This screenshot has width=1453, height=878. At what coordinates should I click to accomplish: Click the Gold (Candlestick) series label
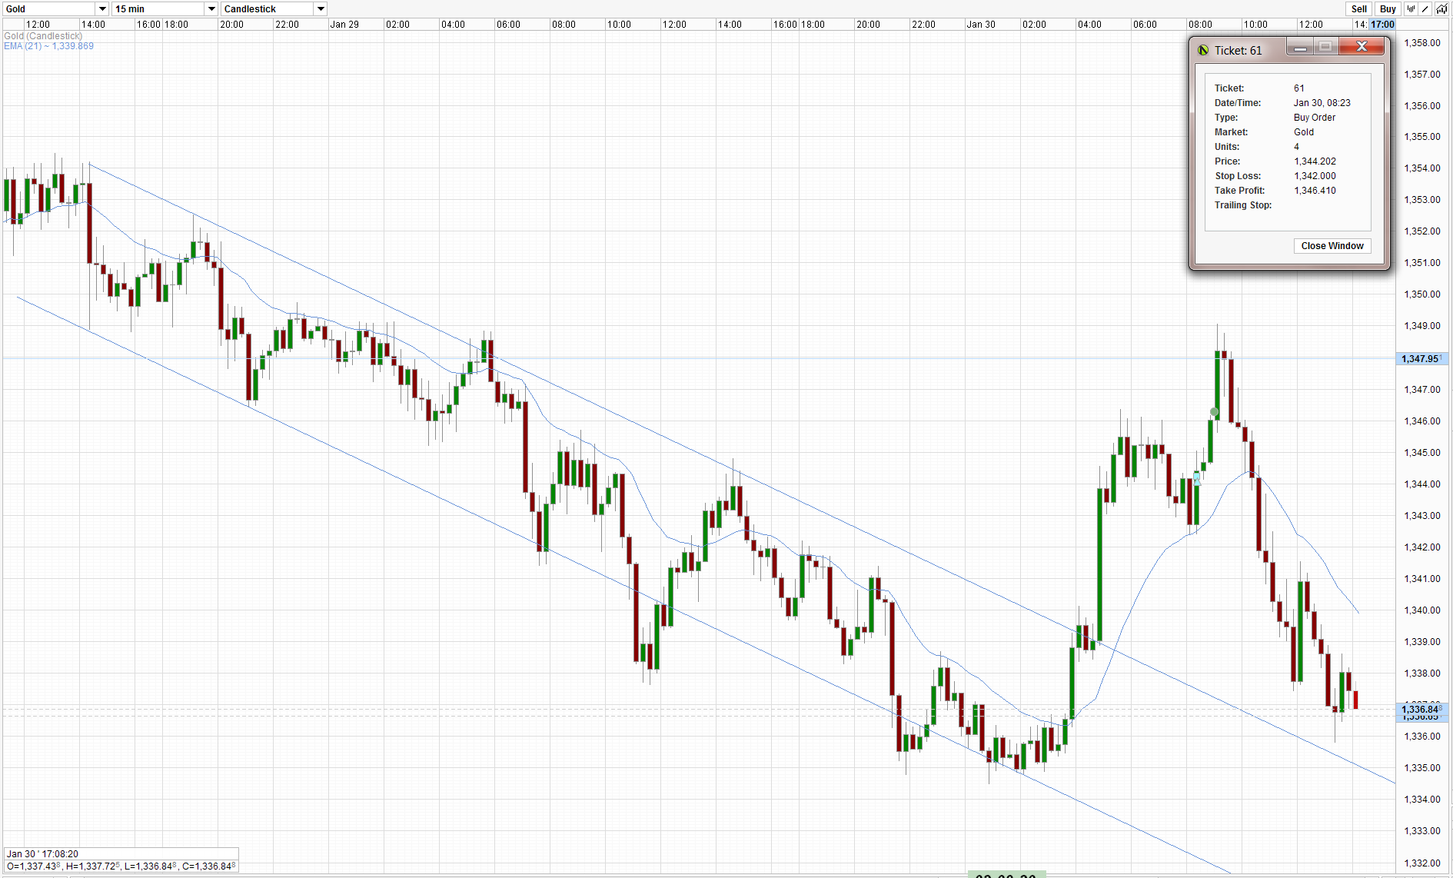[x=43, y=36]
